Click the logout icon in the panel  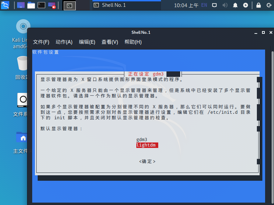tap(269, 5)
